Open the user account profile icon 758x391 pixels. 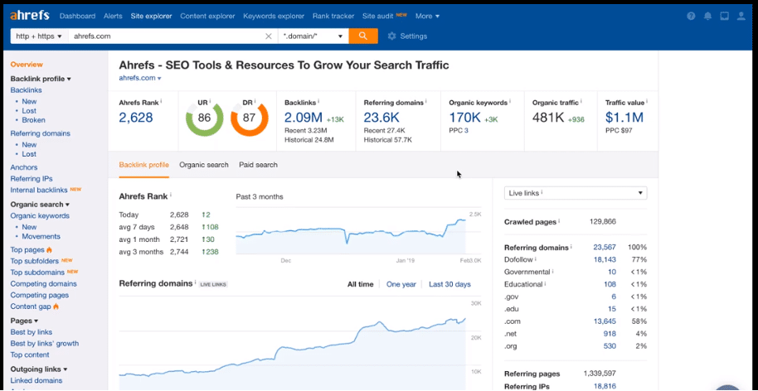[x=741, y=16]
